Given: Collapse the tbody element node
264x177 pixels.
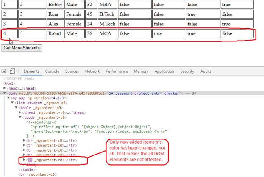Looking at the screenshot, I should pos(20,117).
